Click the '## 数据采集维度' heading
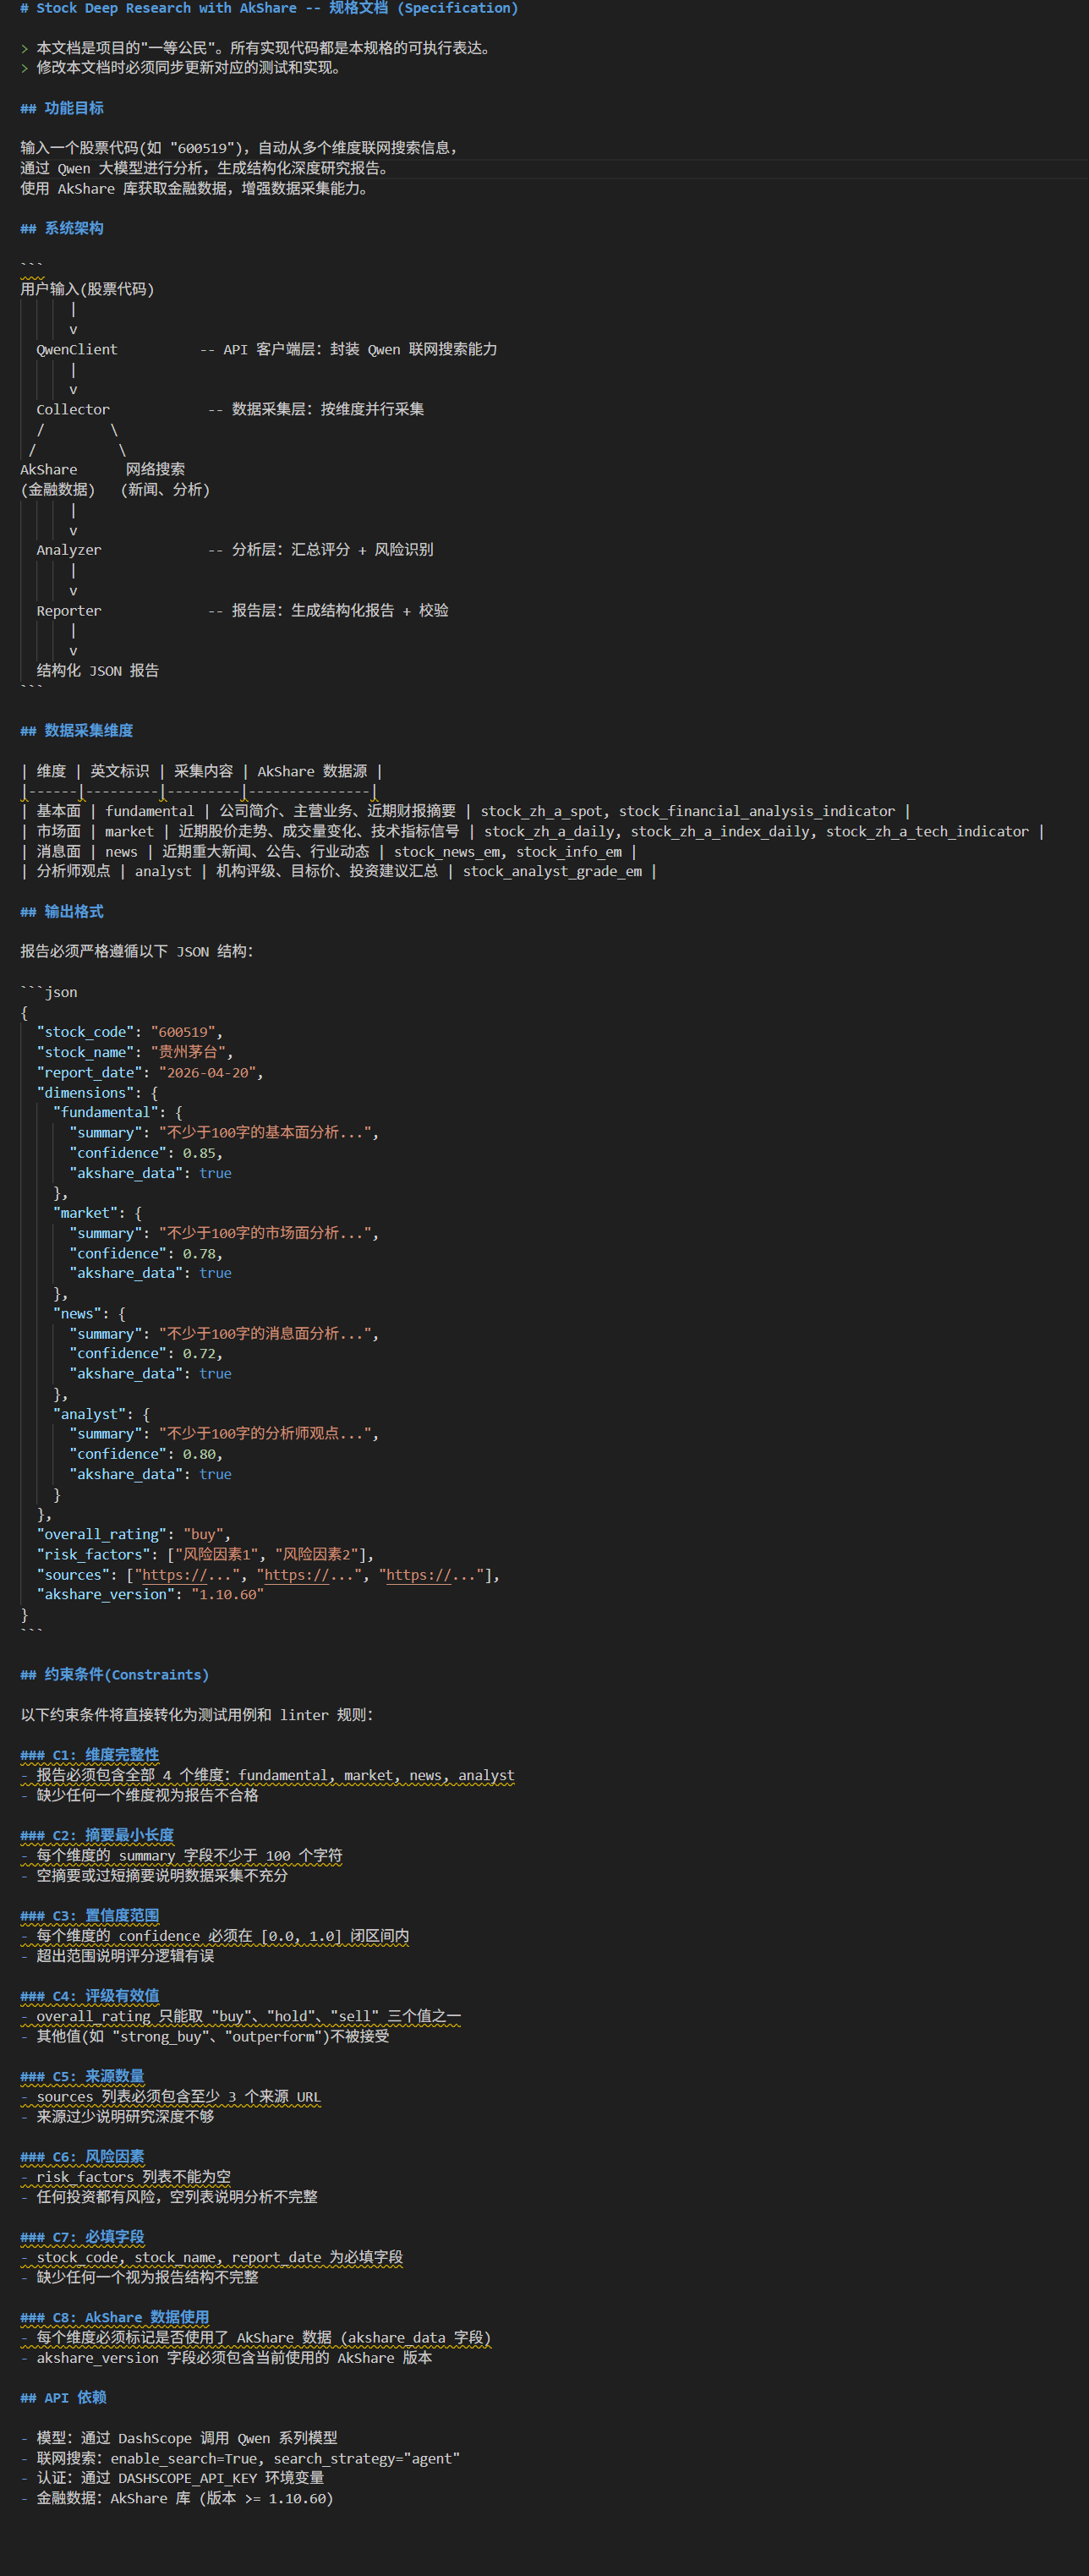 77,730
